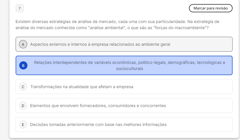
Task: Click the Marcar para revisão button
Action: click(x=211, y=8)
